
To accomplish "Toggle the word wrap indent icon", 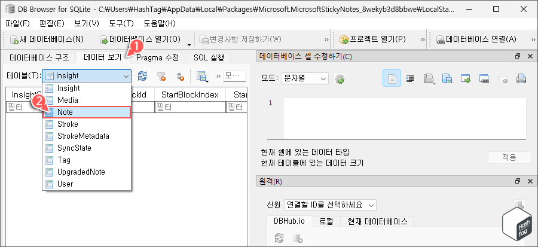I will [409, 78].
